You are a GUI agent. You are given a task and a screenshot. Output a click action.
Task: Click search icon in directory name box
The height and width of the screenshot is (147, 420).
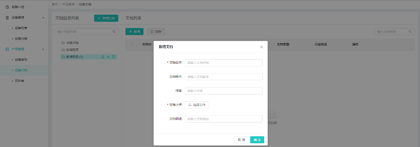(114, 31)
